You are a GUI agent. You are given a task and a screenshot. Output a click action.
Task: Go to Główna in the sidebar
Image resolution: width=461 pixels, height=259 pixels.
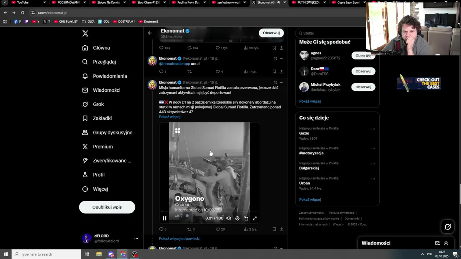coord(96,48)
